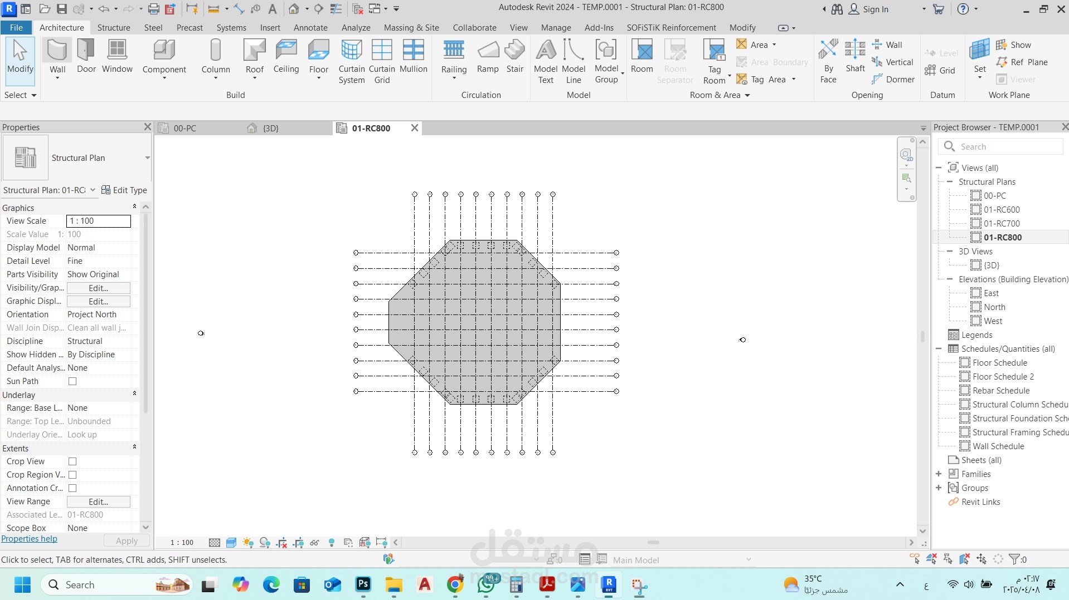The width and height of the screenshot is (1069, 600).
Task: Open the Structural Plan: 01-RC instance dropdown
Action: (93, 190)
